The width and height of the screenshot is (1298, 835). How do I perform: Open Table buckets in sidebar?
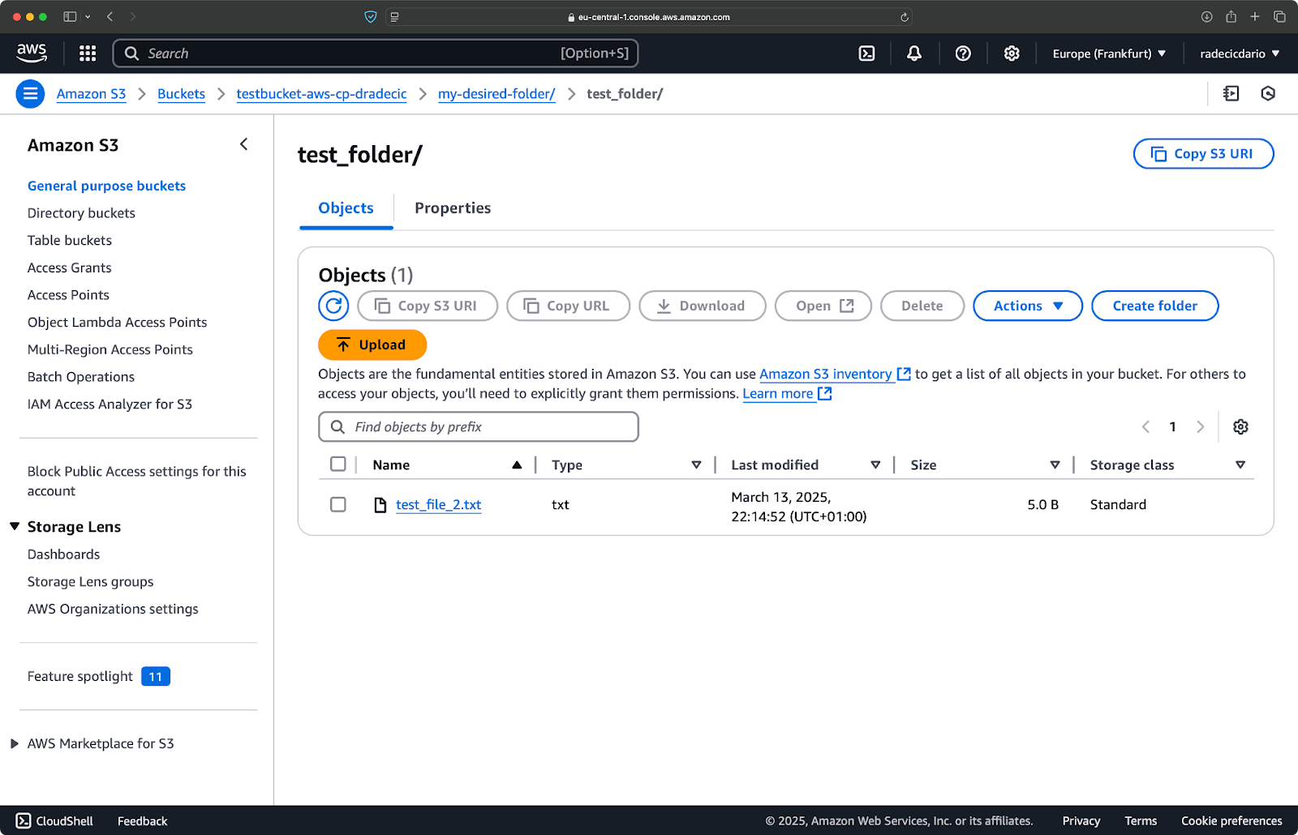point(70,240)
